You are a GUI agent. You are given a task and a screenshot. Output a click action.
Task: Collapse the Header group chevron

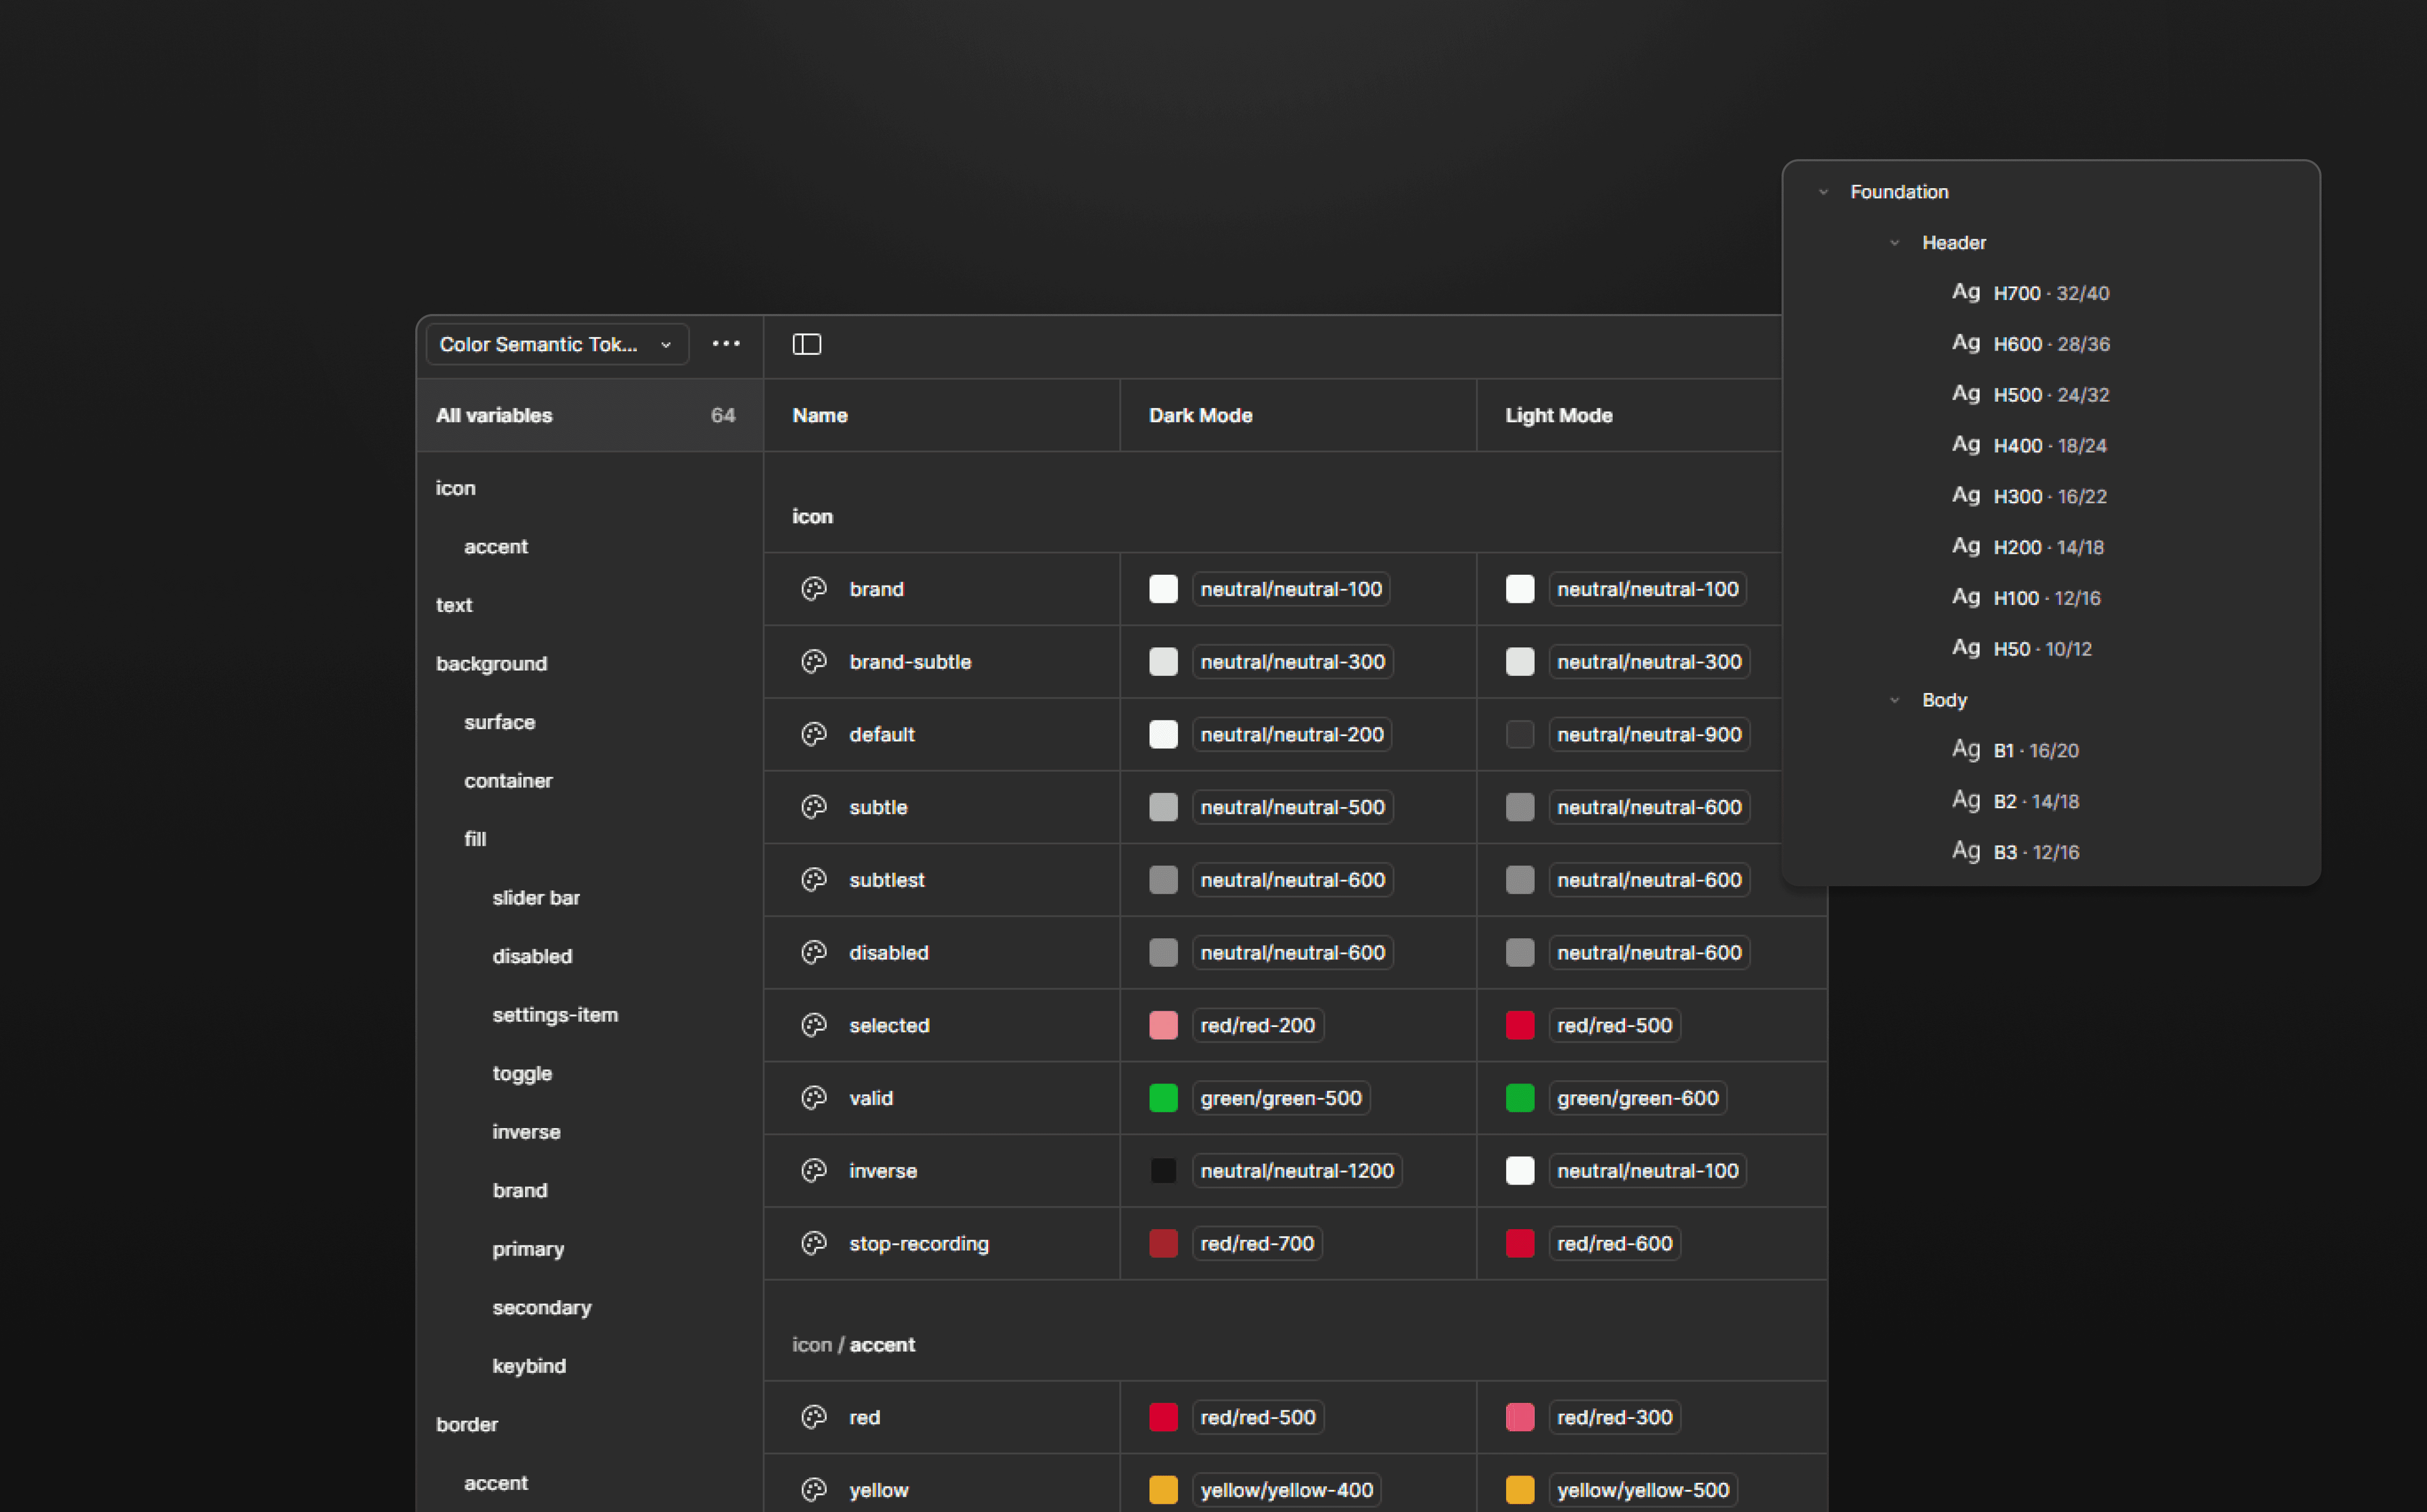(x=1894, y=243)
